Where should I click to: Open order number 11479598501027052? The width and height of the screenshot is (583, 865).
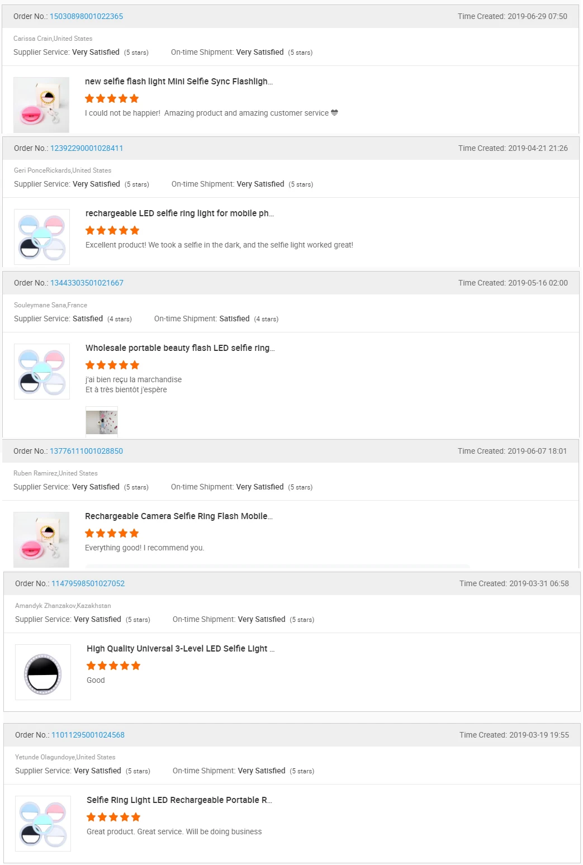point(88,583)
